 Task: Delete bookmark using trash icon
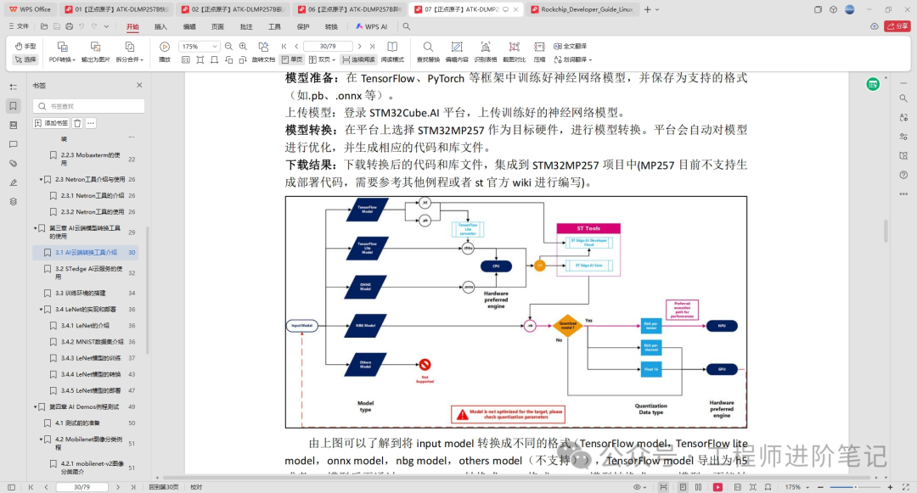pyautogui.click(x=77, y=123)
